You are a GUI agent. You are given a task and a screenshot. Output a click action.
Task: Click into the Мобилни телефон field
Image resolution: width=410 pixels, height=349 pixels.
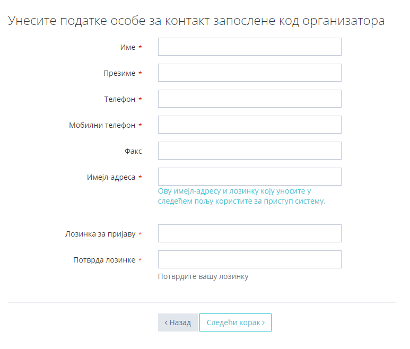point(249,125)
